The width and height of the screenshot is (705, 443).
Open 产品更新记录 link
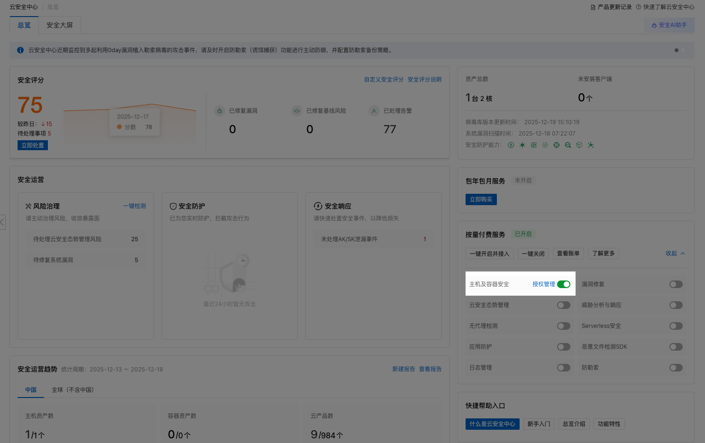[614, 7]
